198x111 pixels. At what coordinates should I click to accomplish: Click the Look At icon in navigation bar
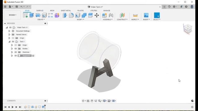click(x=88, y=101)
